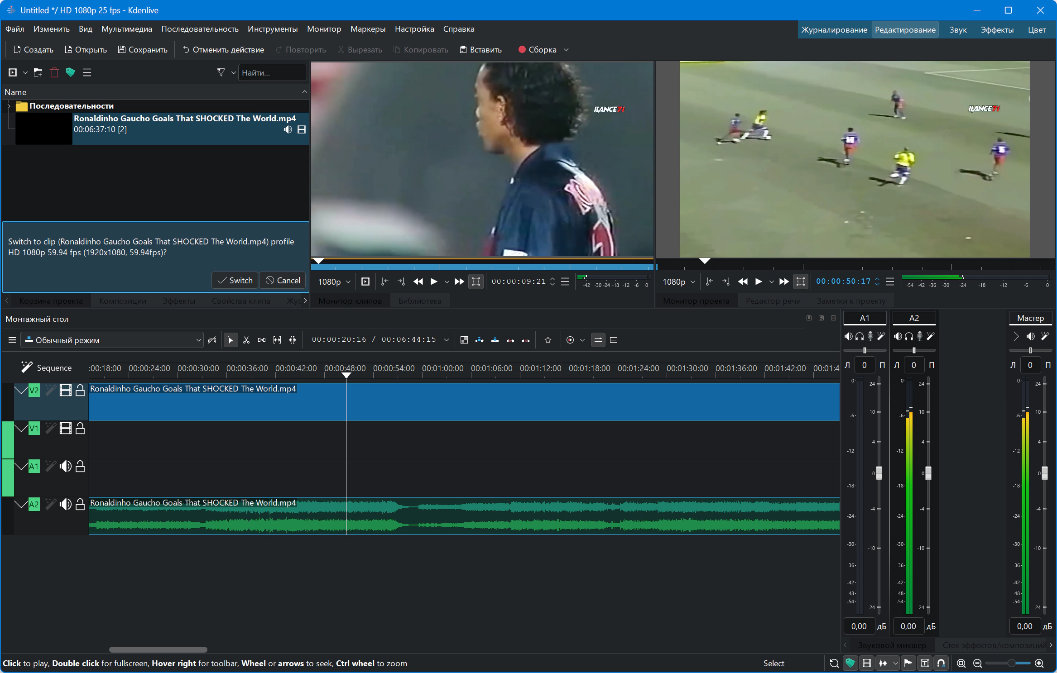Create a new folder in project bin
The width and height of the screenshot is (1057, 673).
click(x=38, y=72)
